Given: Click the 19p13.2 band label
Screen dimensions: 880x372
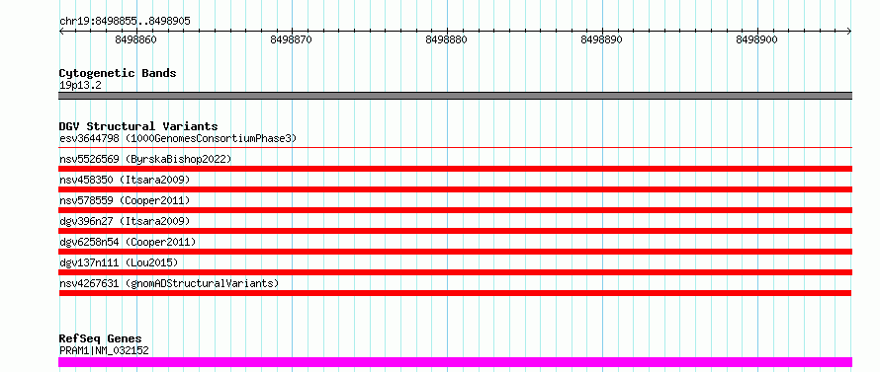Looking at the screenshot, I should click(x=80, y=85).
